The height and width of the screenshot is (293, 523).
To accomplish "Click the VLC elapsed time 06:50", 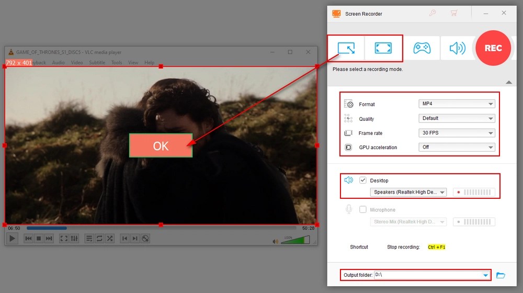I will [x=14, y=228].
